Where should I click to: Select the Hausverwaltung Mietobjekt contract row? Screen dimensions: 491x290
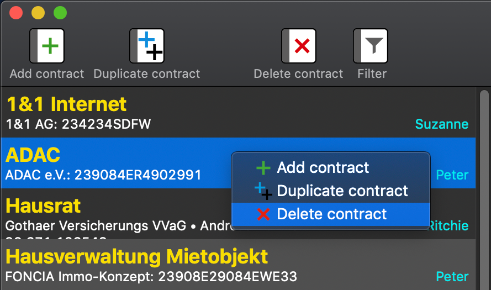(x=238, y=265)
